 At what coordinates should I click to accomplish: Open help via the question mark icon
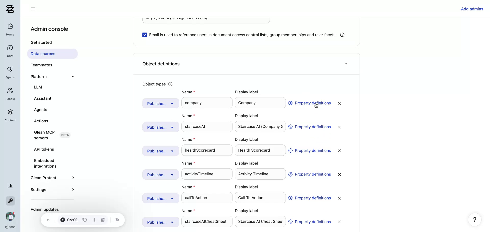(475, 220)
